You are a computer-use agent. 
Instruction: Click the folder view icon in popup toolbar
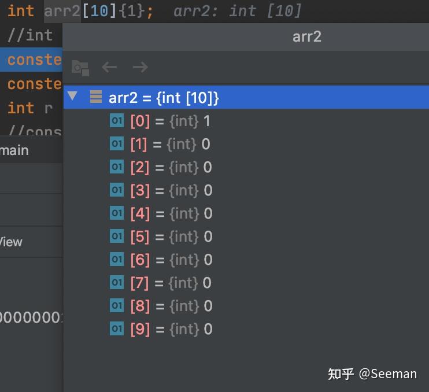80,68
